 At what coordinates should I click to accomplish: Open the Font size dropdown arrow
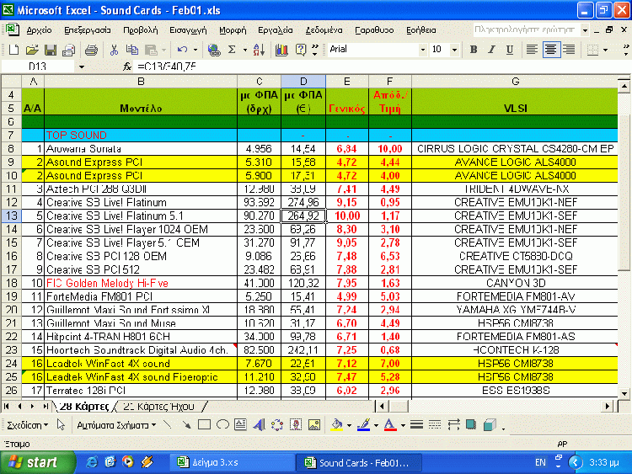pyautogui.click(x=454, y=50)
